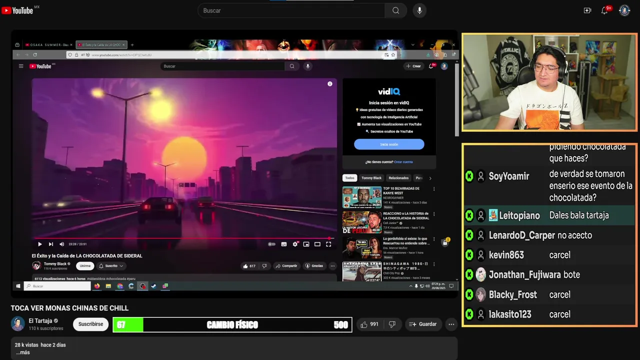Open the YouTube home logo at top left
Viewport: 640px width, 360px height.
18,10
